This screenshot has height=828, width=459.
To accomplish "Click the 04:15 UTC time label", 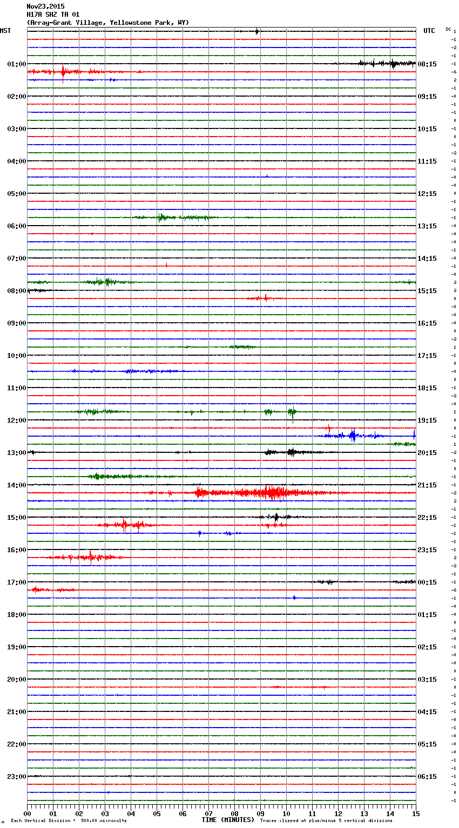I will pyautogui.click(x=427, y=712).
